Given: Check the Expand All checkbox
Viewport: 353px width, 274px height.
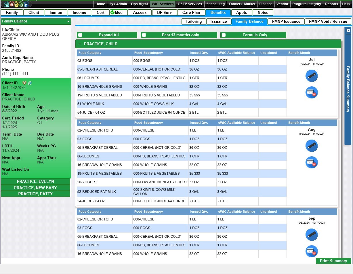Looking at the screenshot, I should point(80,35).
